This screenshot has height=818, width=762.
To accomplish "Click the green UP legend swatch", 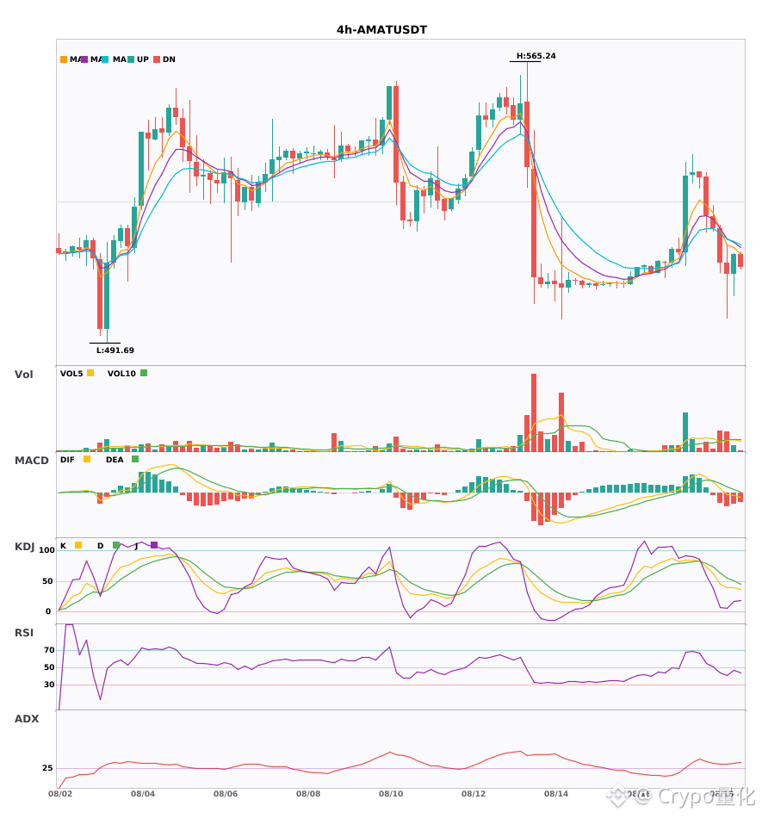I will (x=131, y=59).
